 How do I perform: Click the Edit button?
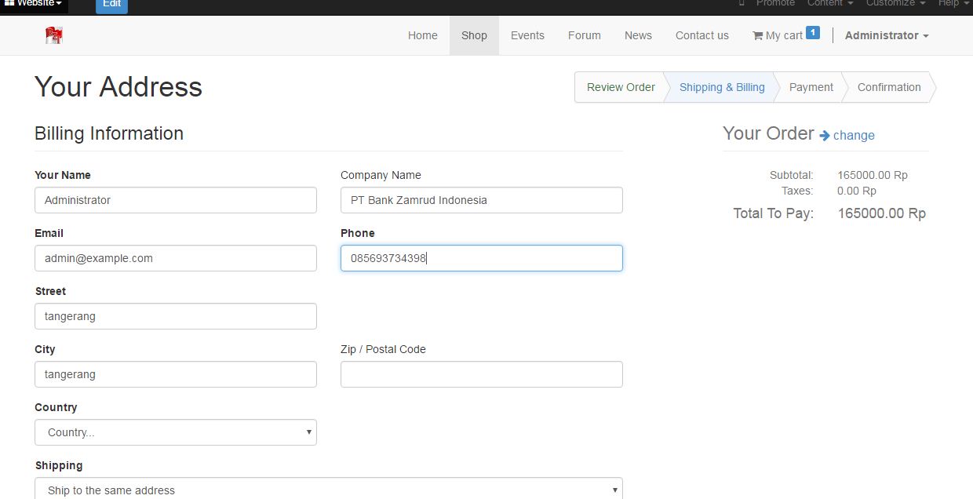coord(111,5)
